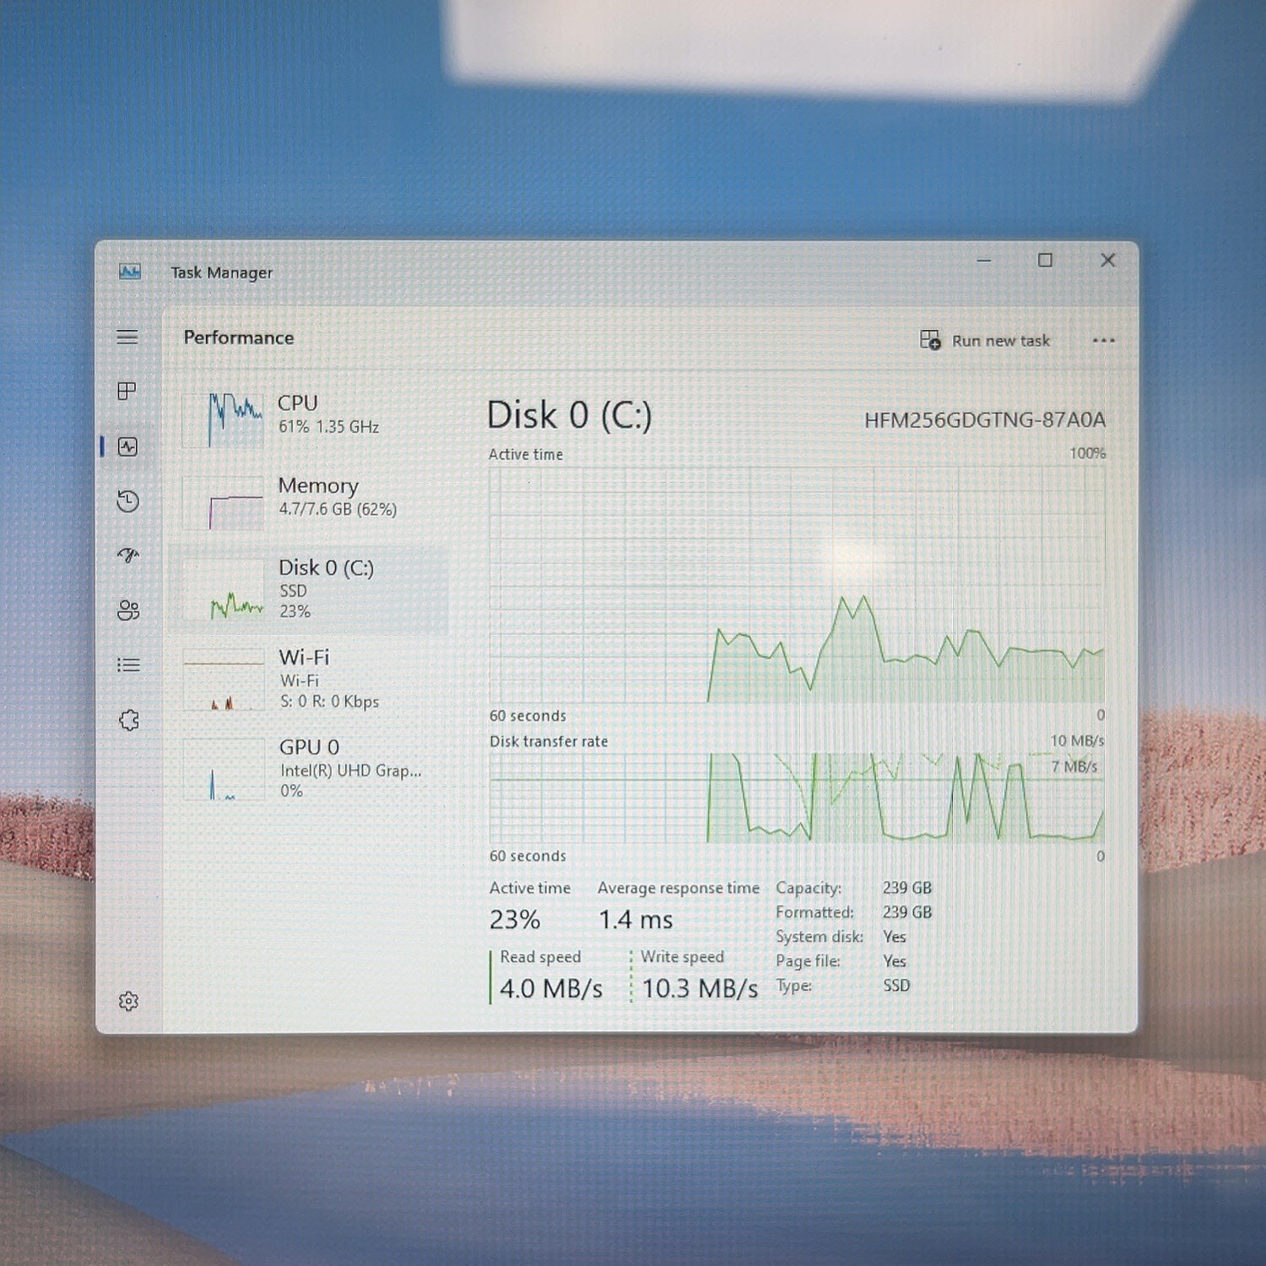Click the Read speed label
The height and width of the screenshot is (1266, 1266).
[x=540, y=957]
